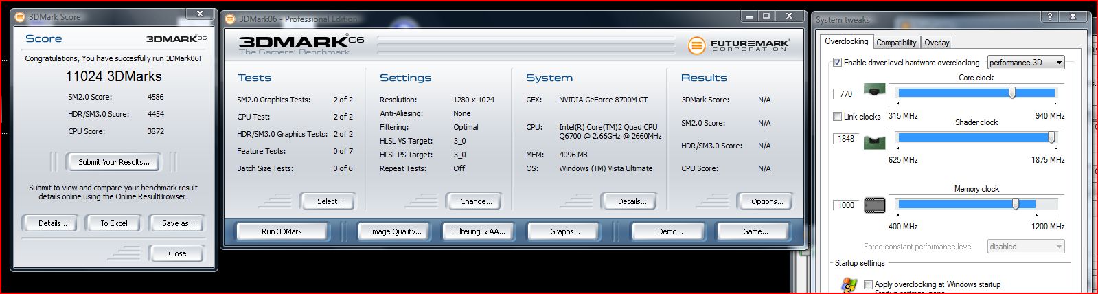Click the core clock value field 770

846,94
